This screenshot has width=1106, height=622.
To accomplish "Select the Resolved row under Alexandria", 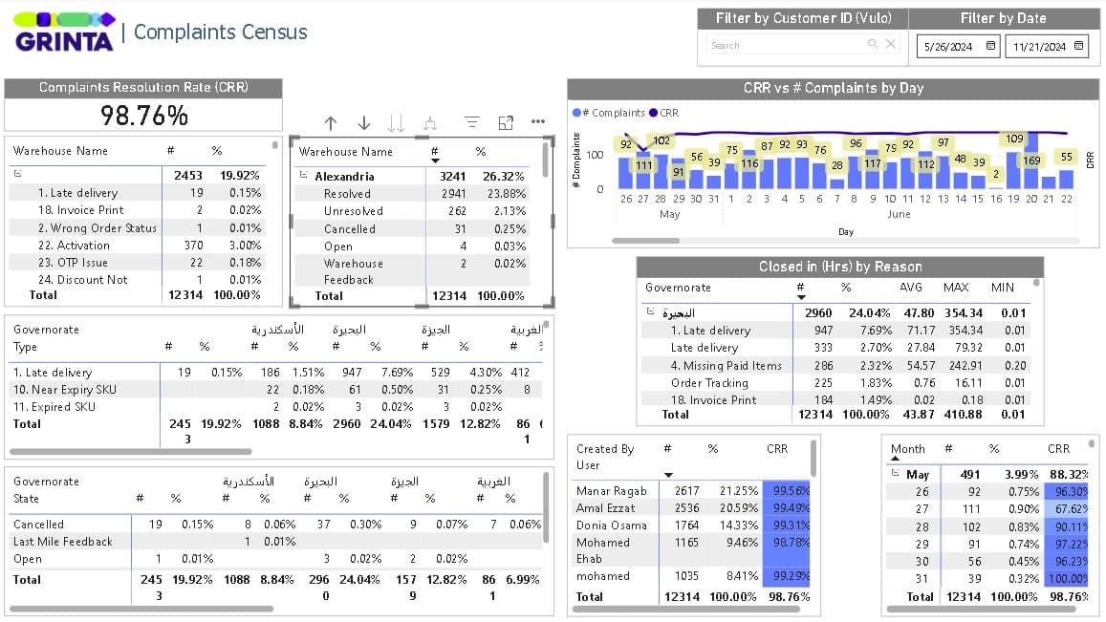I will 412,193.
